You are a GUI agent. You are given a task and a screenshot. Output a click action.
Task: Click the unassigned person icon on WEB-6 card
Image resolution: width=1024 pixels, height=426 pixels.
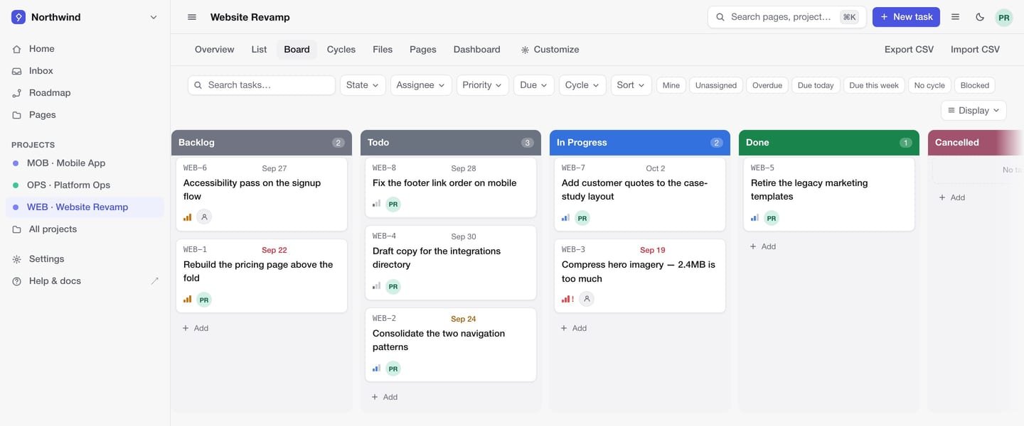pyautogui.click(x=204, y=217)
